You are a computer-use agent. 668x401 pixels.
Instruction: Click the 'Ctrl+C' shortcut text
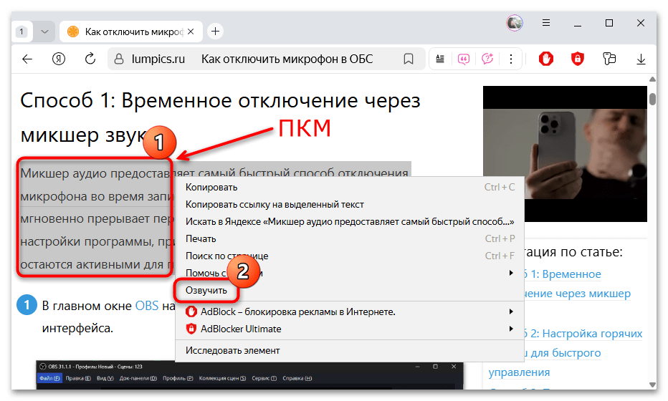500,188
